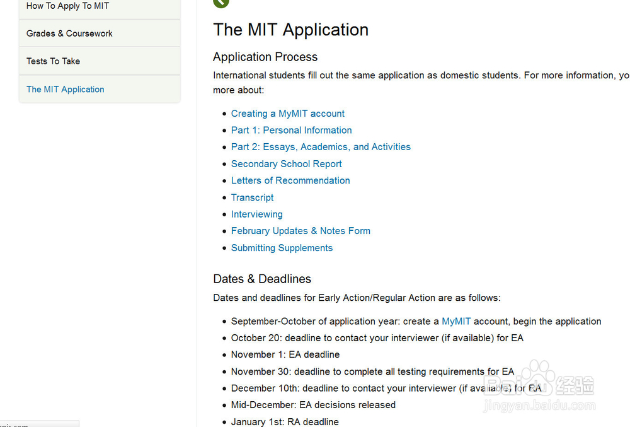Screen dimensions: 630x427
Task: Click the Letters of Recommendation link
Action: click(290, 180)
